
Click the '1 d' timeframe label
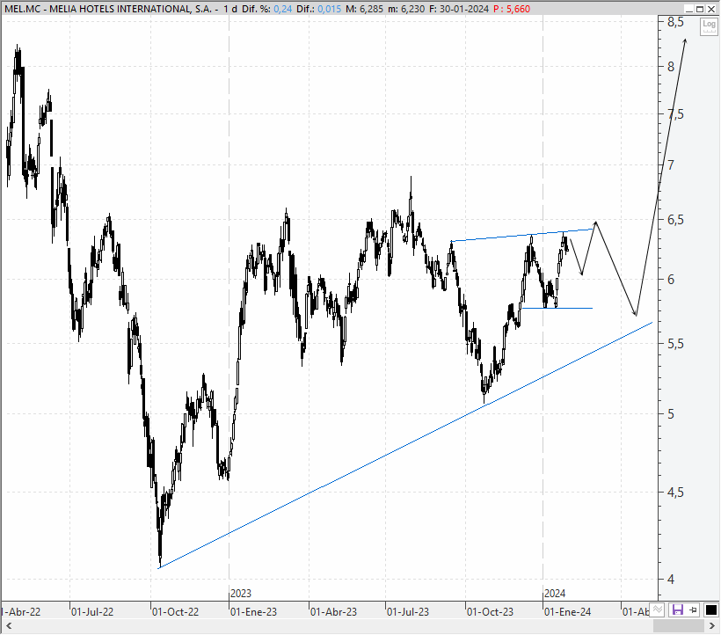click(x=231, y=9)
